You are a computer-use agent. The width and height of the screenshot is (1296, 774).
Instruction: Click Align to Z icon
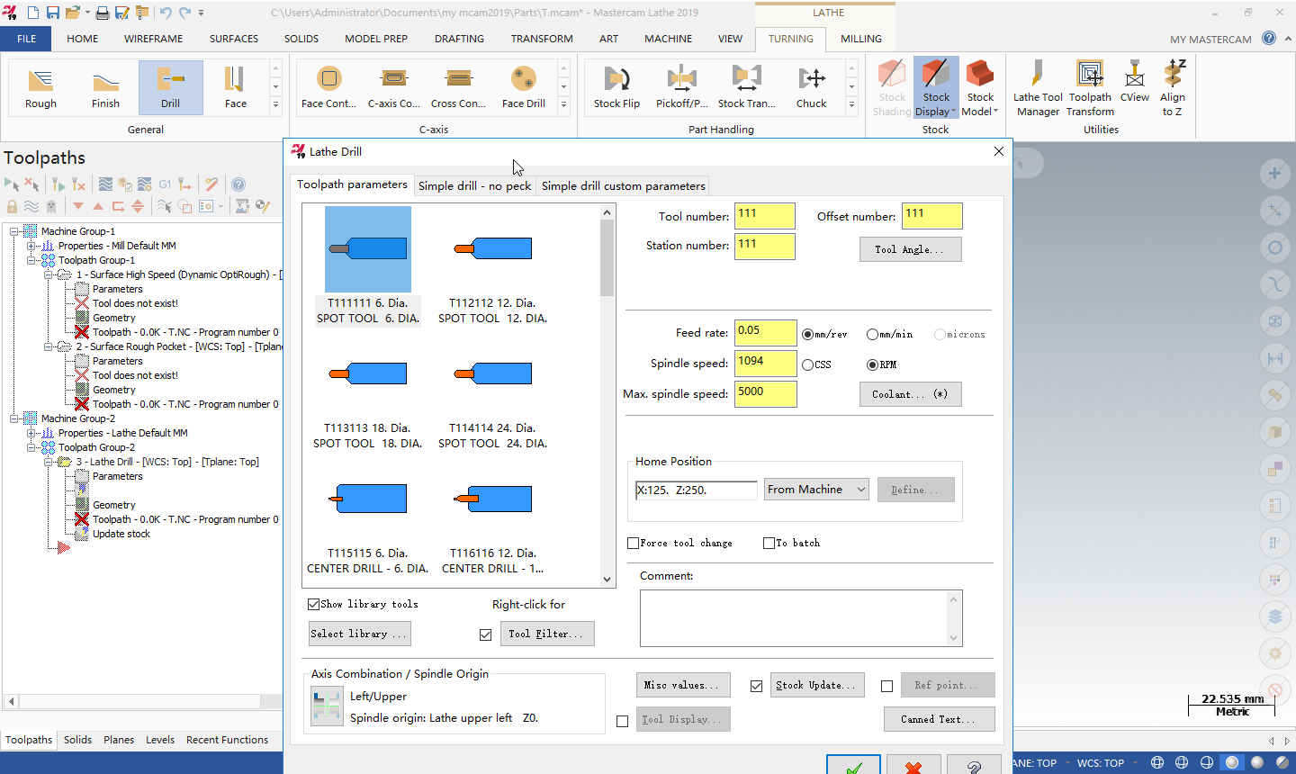(1173, 88)
